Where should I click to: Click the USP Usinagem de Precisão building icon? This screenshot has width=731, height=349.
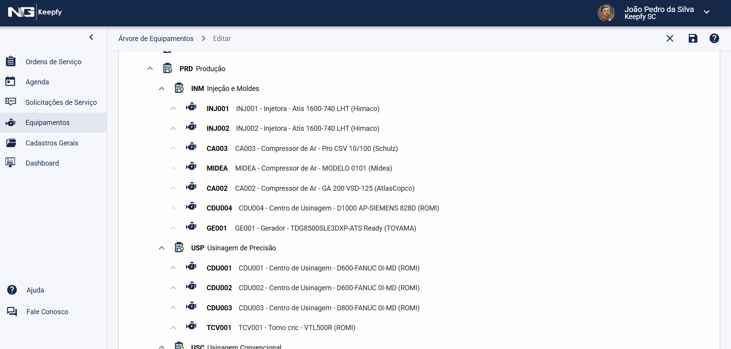coord(179,247)
